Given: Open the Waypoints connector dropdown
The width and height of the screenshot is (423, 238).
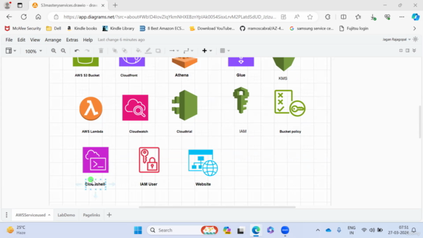Looking at the screenshot, I should 188,51.
